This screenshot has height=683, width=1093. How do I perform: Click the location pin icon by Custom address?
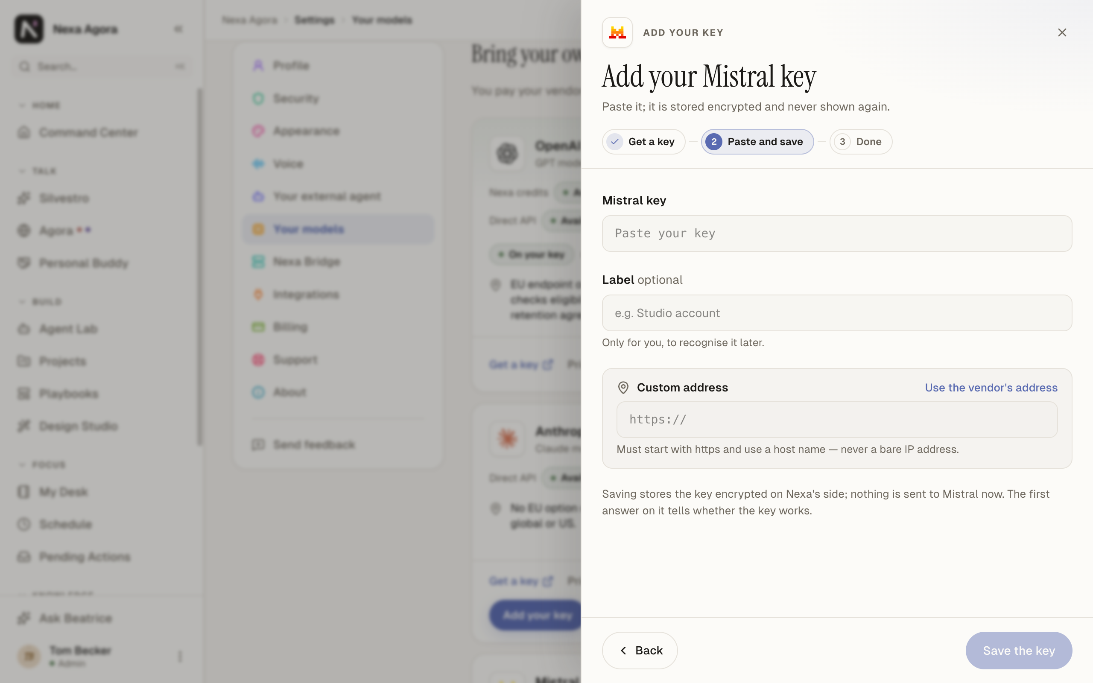(x=623, y=388)
